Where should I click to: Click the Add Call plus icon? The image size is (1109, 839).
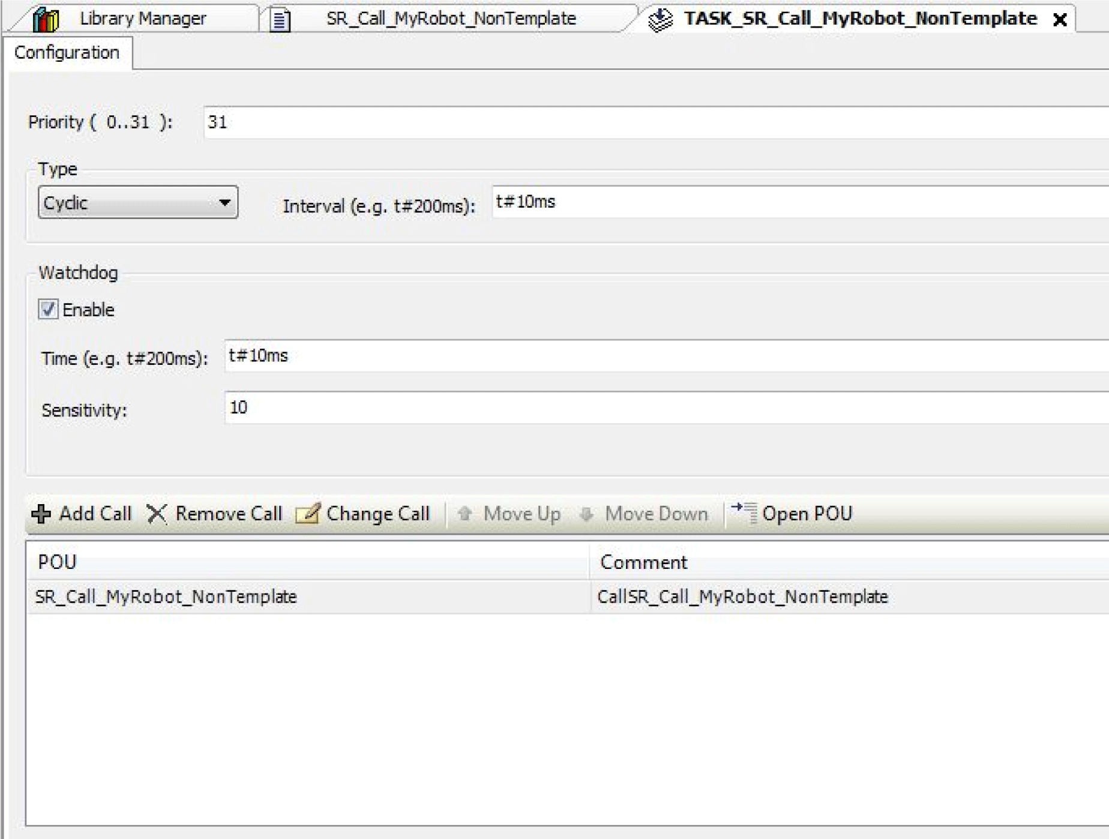click(41, 514)
